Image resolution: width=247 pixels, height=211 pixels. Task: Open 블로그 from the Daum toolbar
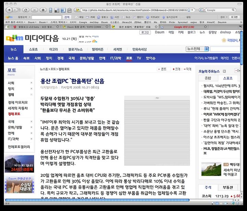point(103,17)
